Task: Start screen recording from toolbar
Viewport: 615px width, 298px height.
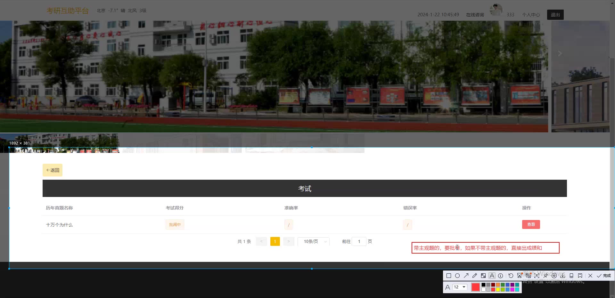Action: pyautogui.click(x=554, y=276)
